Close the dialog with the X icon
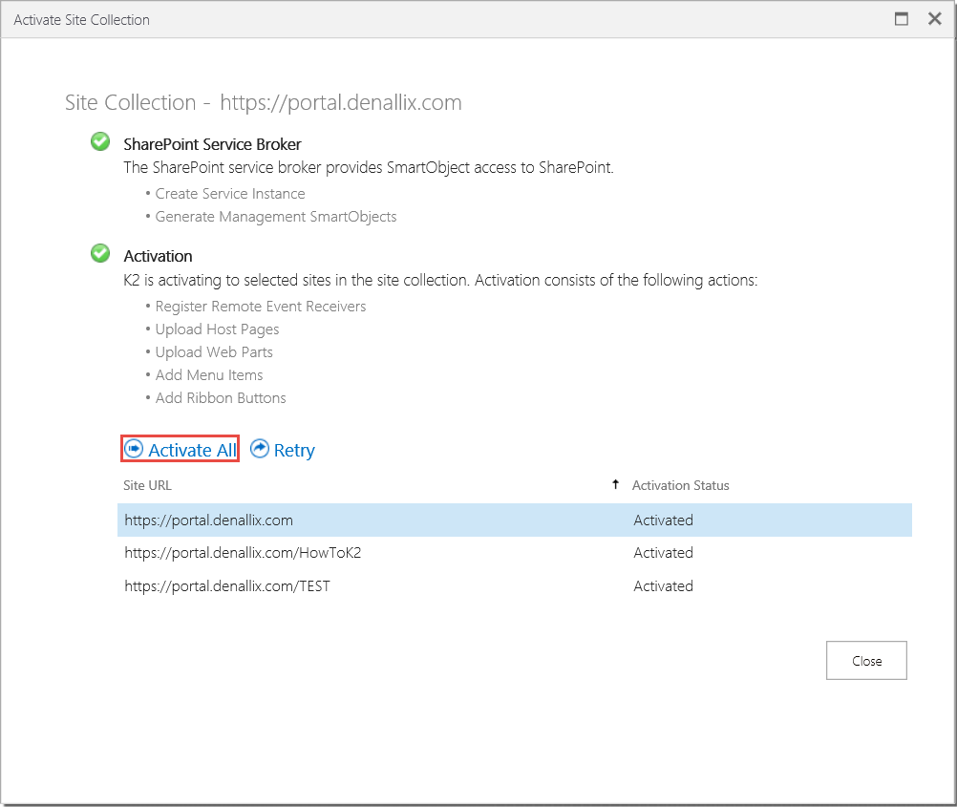 click(x=934, y=19)
